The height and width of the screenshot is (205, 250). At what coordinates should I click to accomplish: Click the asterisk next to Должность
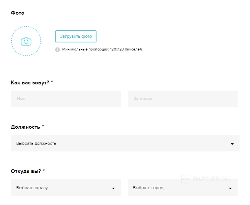pyautogui.click(x=43, y=126)
